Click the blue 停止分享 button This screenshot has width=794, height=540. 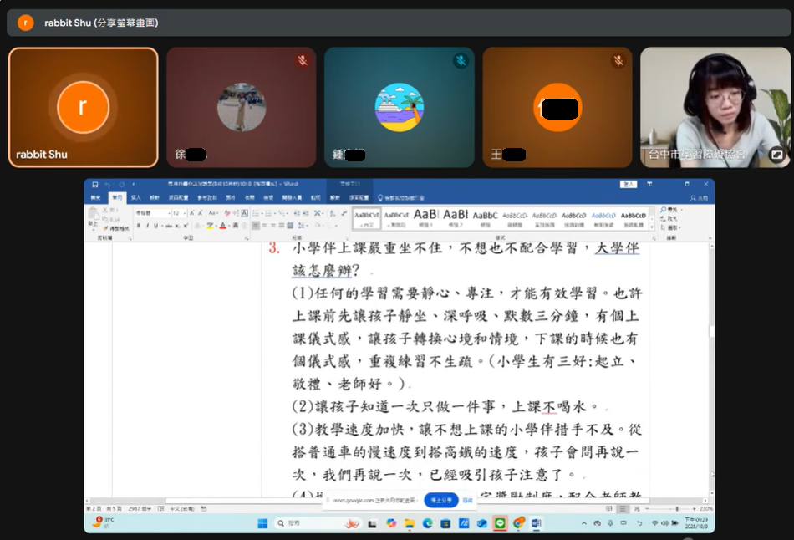point(441,500)
